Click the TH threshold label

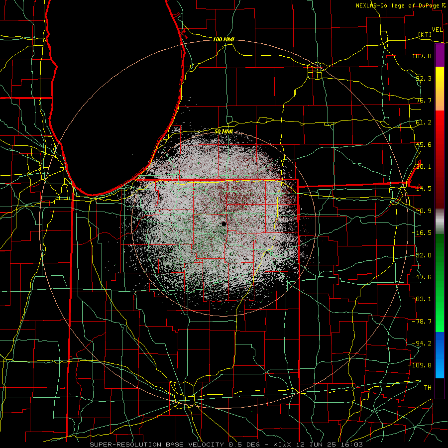pyautogui.click(x=428, y=388)
